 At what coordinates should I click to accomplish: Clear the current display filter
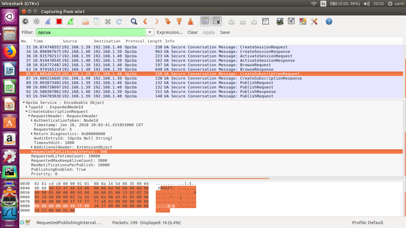click(x=193, y=32)
